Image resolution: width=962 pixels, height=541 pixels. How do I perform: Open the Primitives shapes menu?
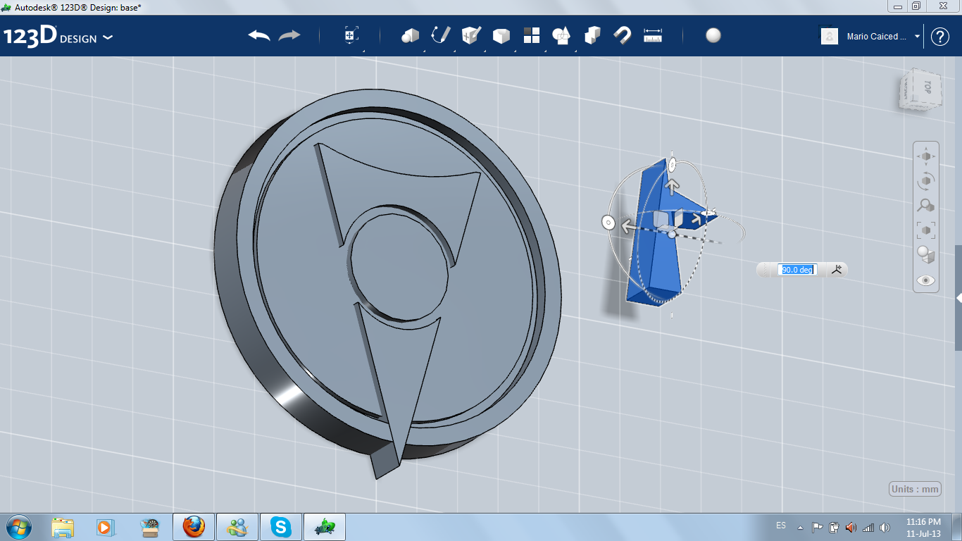click(x=411, y=35)
